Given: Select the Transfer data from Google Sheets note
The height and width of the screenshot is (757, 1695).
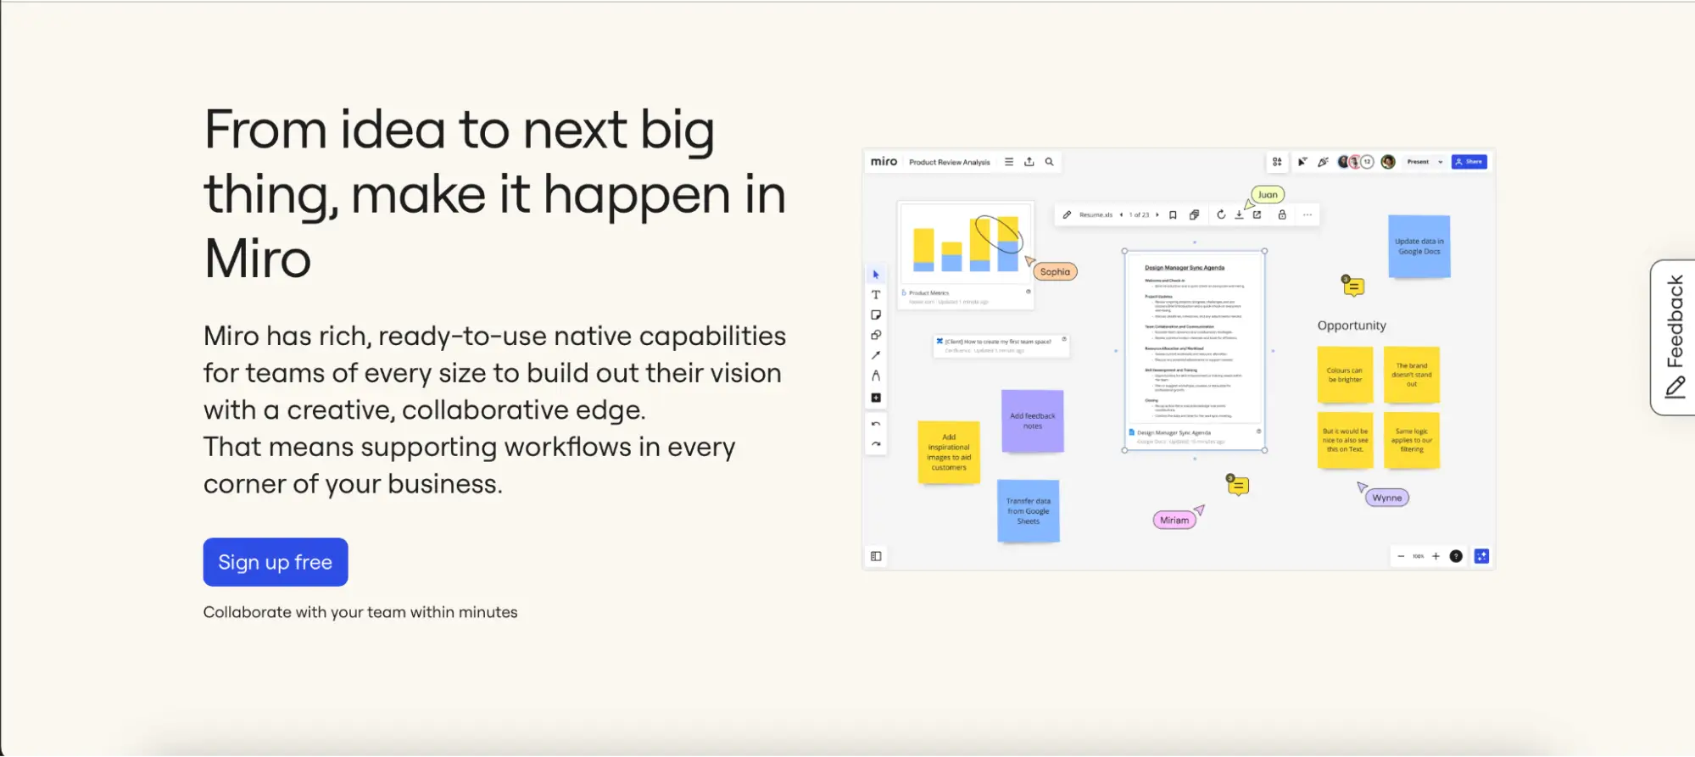Looking at the screenshot, I should (1029, 511).
